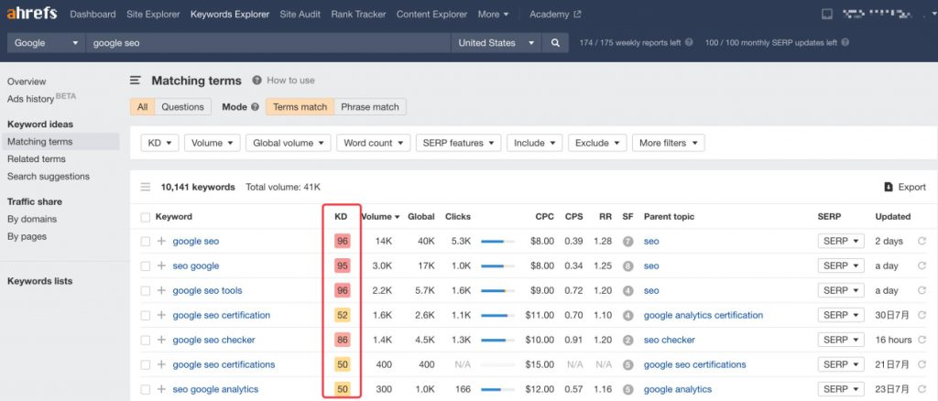Open notifications monitor icon in header

(x=827, y=15)
